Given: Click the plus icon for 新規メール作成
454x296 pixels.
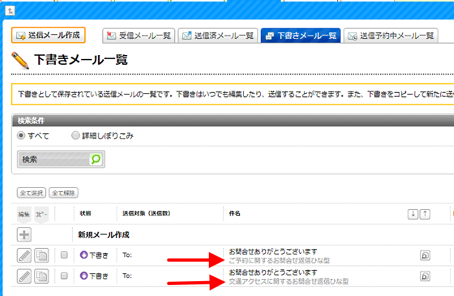Looking at the screenshot, I should pos(24,234).
